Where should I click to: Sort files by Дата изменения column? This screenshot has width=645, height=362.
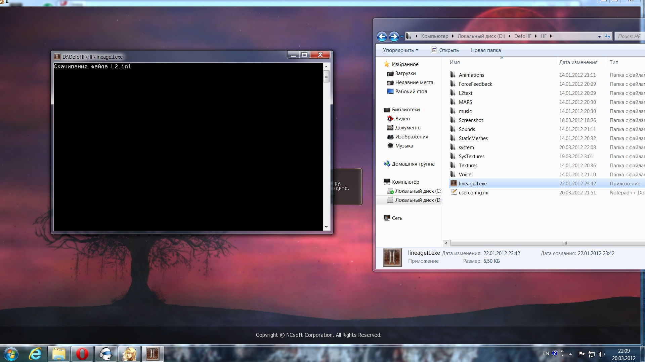pos(578,62)
